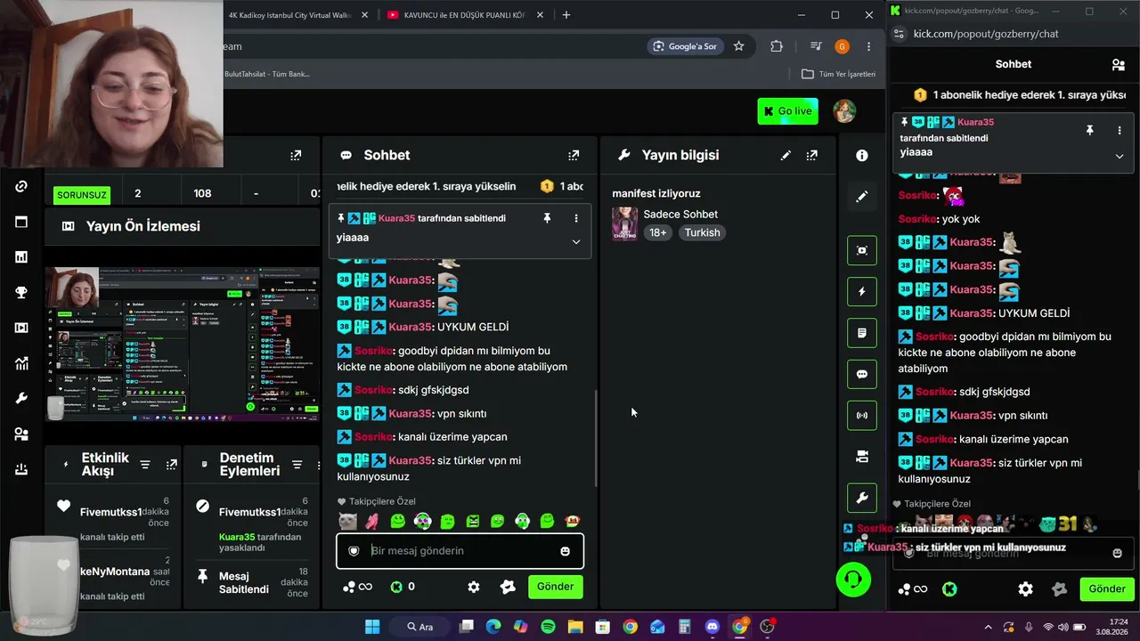The width and height of the screenshot is (1140, 641).
Task: Open the Chrome three-dot menu
Action: (x=868, y=46)
